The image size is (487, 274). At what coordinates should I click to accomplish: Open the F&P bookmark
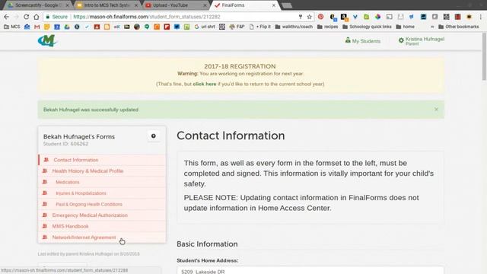(x=237, y=27)
